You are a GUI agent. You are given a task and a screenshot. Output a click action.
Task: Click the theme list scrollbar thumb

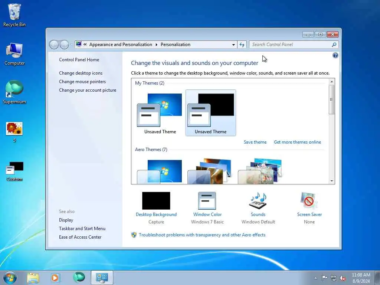tap(331, 99)
